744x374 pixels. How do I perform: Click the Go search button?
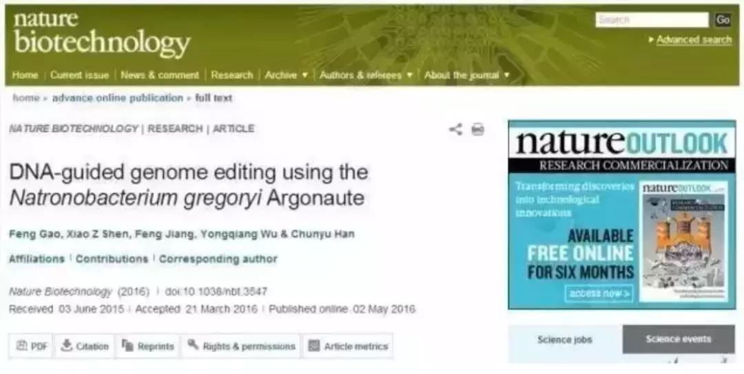tap(723, 19)
